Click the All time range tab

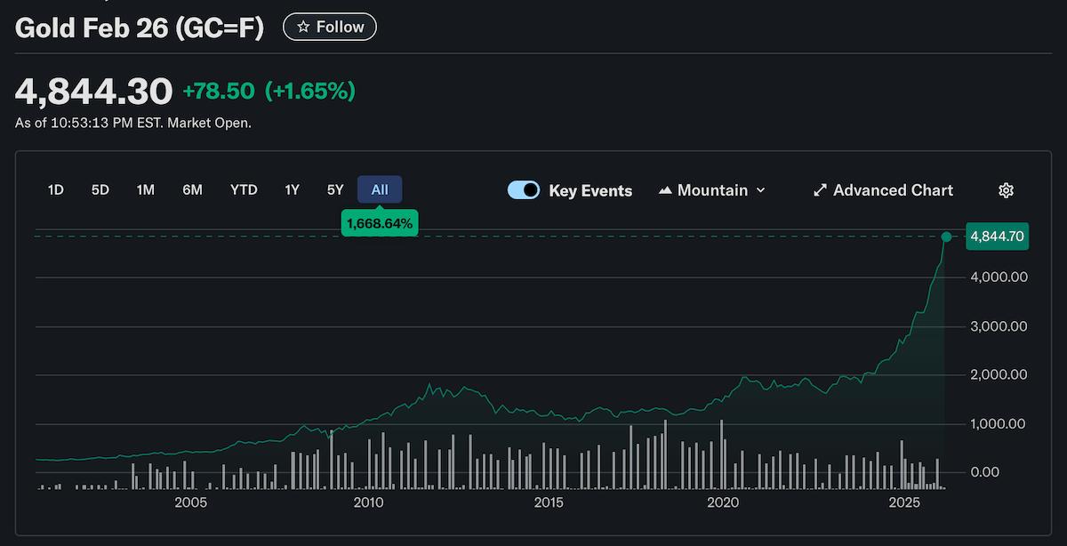coord(380,189)
